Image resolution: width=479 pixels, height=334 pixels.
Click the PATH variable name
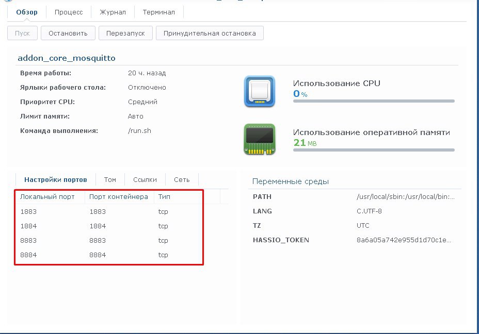(x=262, y=197)
